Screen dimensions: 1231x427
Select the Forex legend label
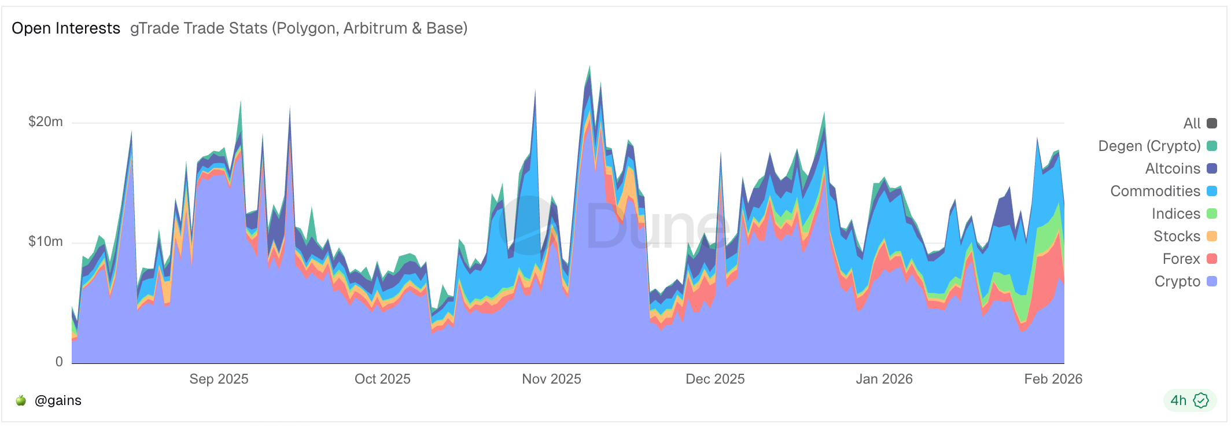(x=1181, y=259)
